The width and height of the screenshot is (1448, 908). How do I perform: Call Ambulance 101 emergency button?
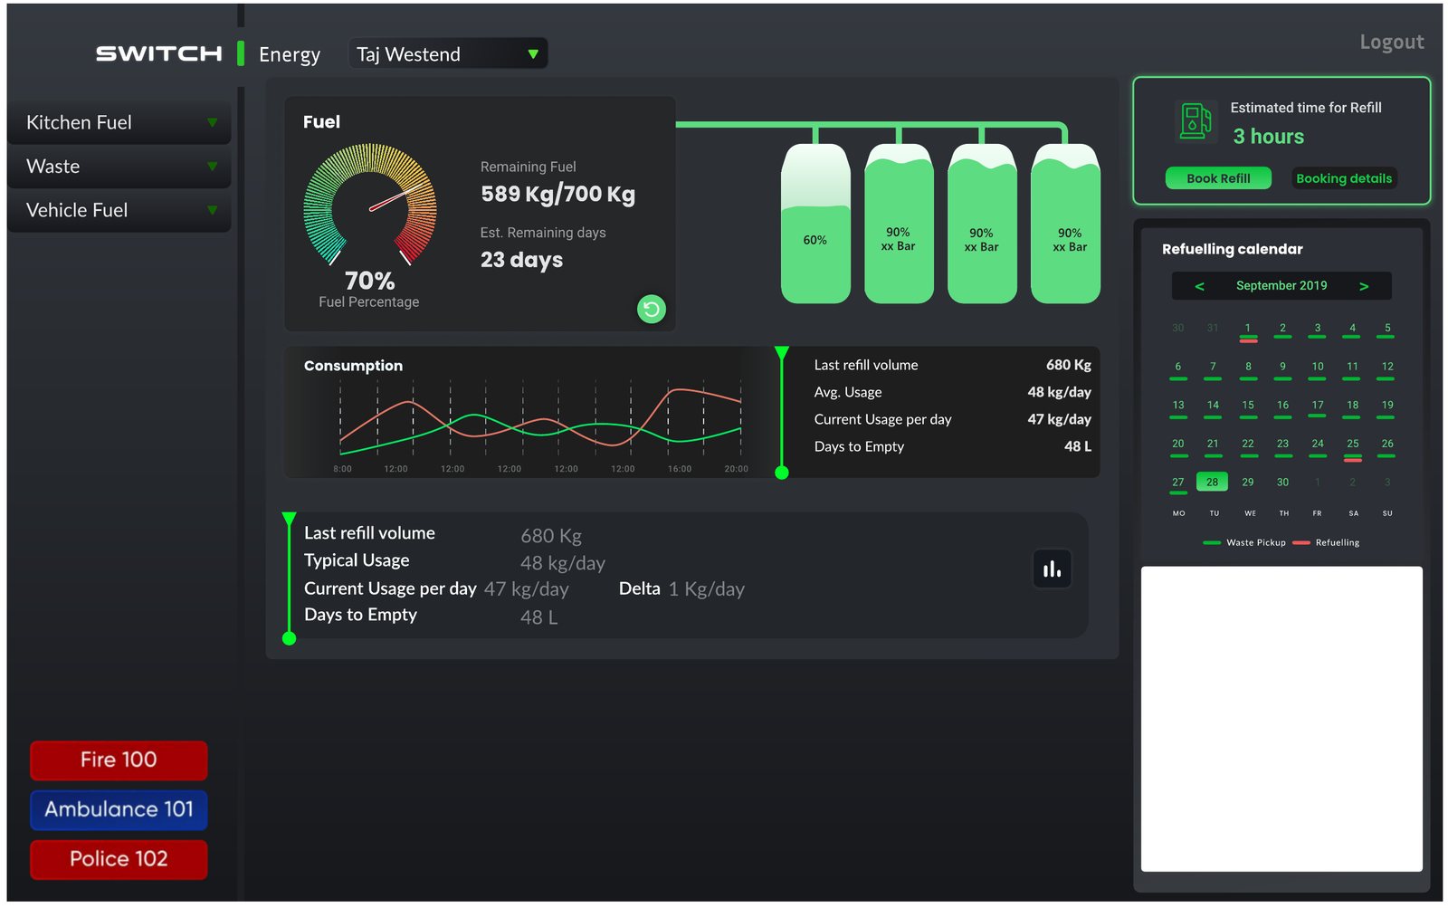(119, 810)
